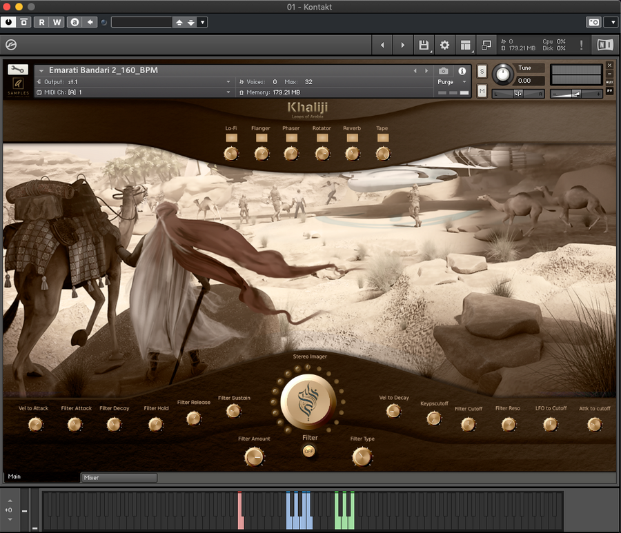Screen dimensions: 621x533
Task: Click the LFO to Cutoff knob
Action: pyautogui.click(x=550, y=425)
